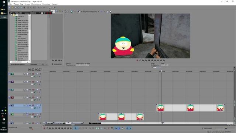This screenshot has width=236, height=133.
Task: Solo the highlighted track 5
Action: tap(40, 105)
